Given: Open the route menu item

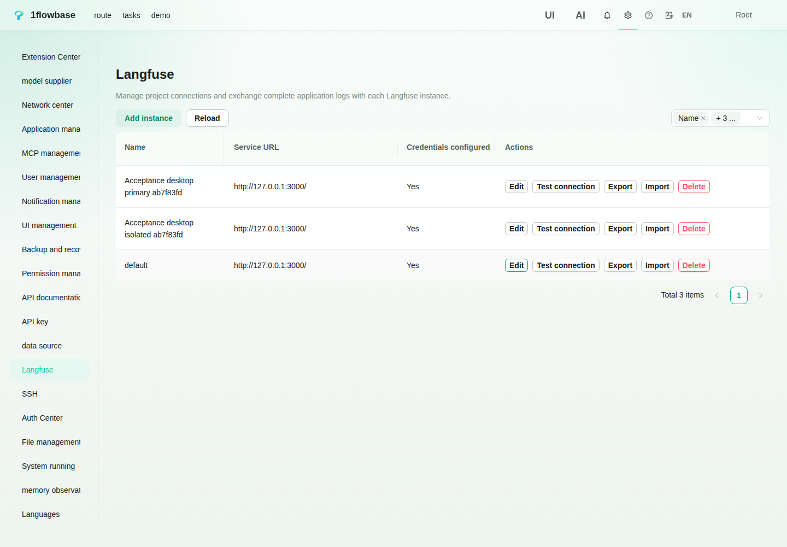Looking at the screenshot, I should tap(103, 15).
